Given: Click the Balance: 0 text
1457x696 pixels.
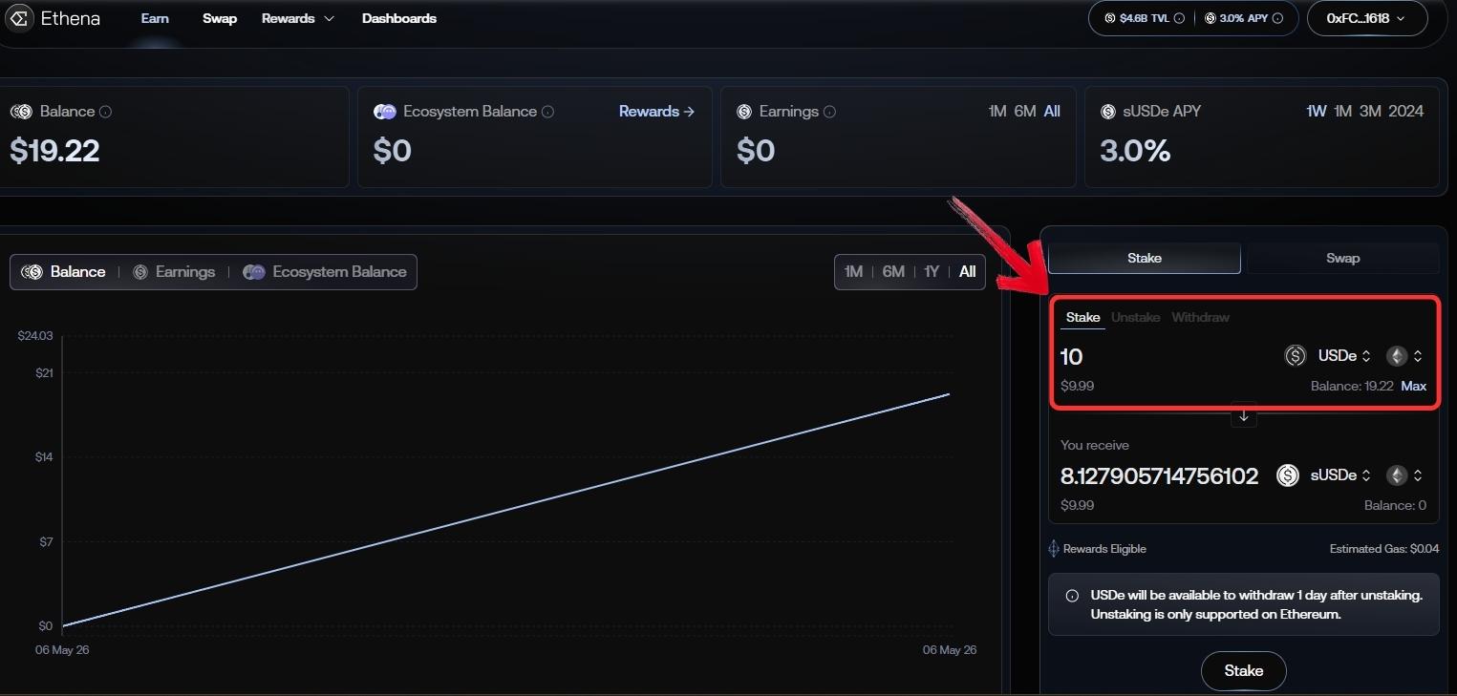Looking at the screenshot, I should pos(1395,506).
